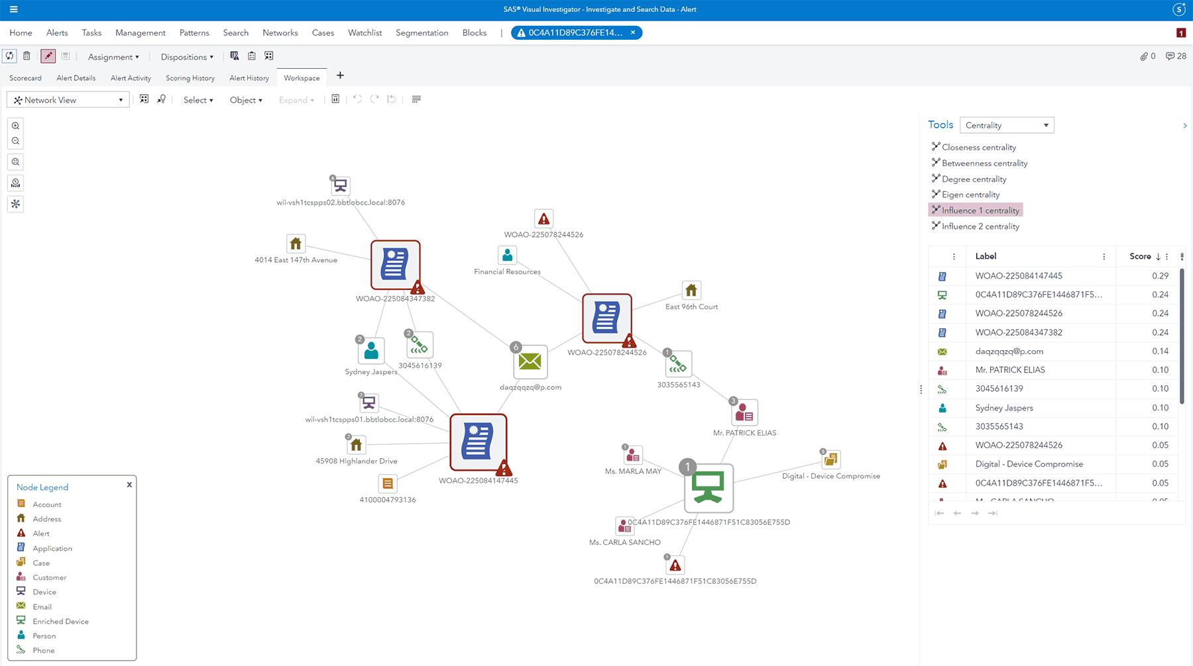Click the centrality table vertical scrollbar
1193x666 pixels.
click(x=1182, y=336)
